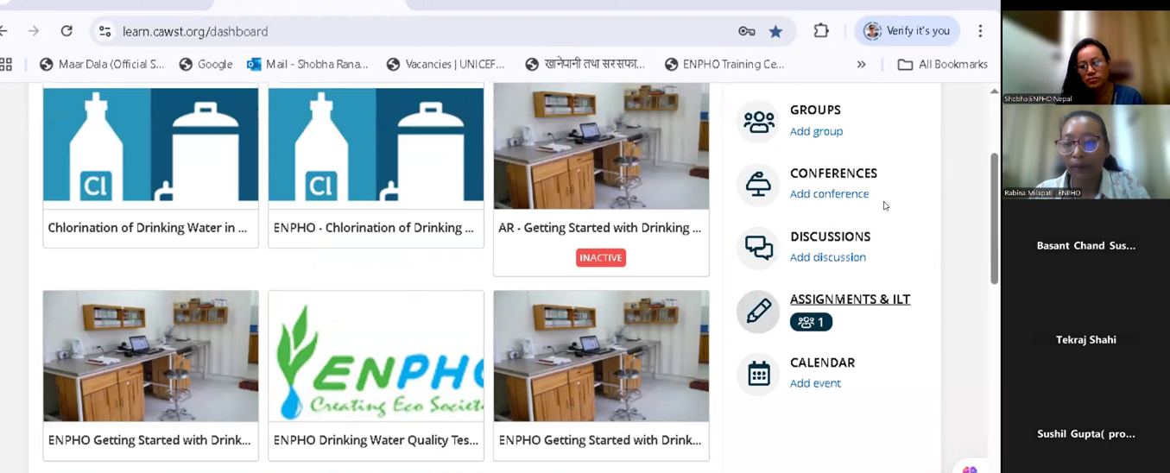Open ENPHO Drinking Water Quality Tes... course thumbnail
Viewport: 1170px width, 473px height.
(x=376, y=356)
